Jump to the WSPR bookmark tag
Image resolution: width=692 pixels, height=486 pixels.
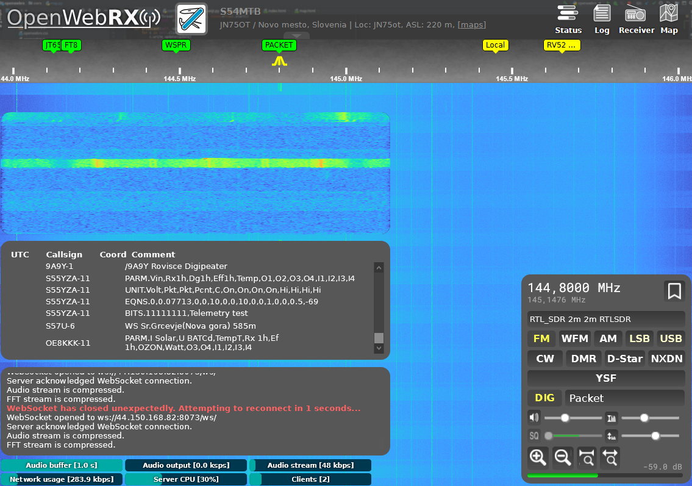(x=176, y=45)
